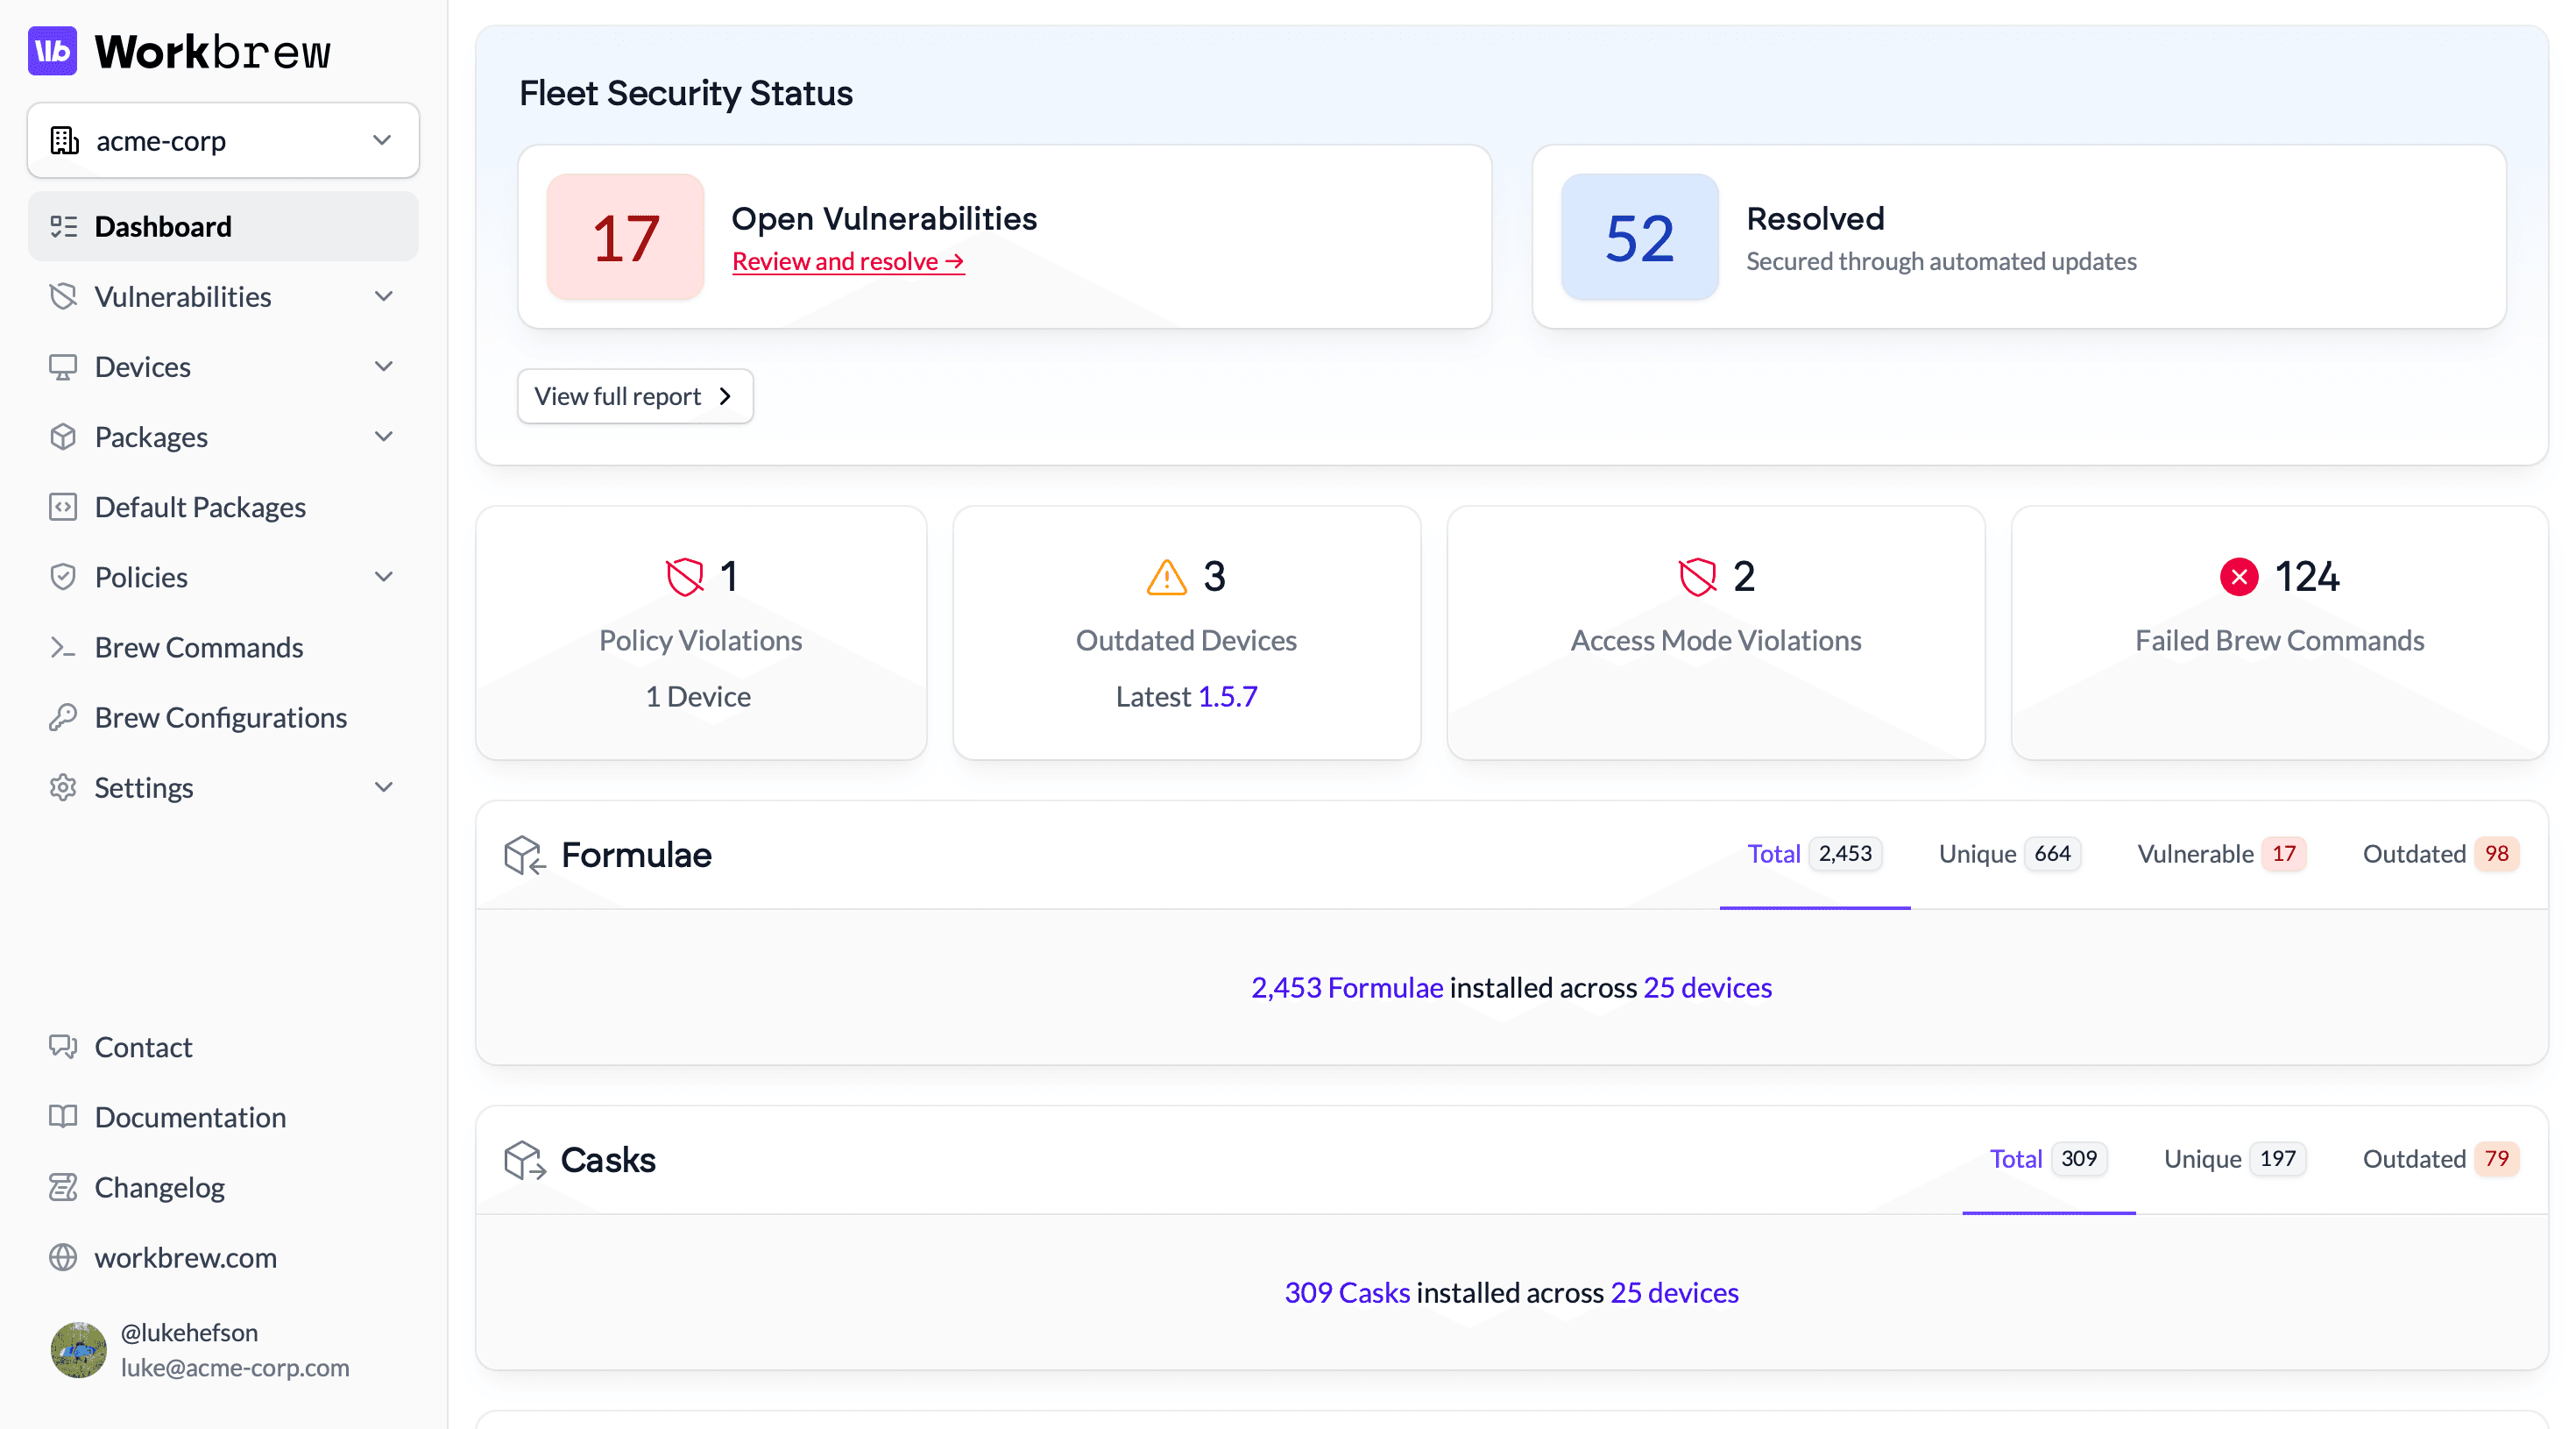Expand the Settings menu chevron
2576x1429 pixels.
383,787
